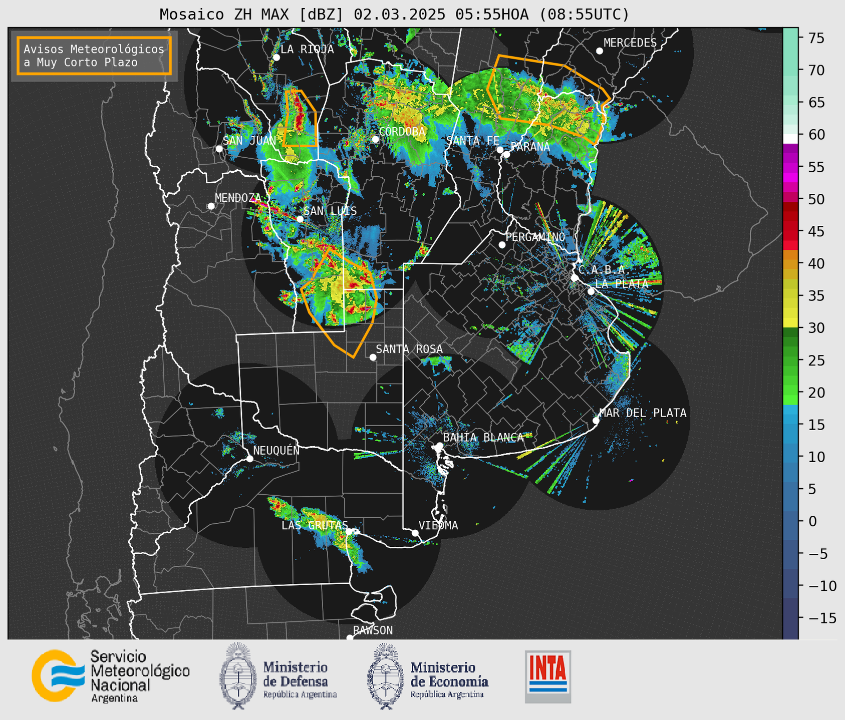The height and width of the screenshot is (720, 845).
Task: Click the MERCEDES city label
Action: tap(630, 43)
